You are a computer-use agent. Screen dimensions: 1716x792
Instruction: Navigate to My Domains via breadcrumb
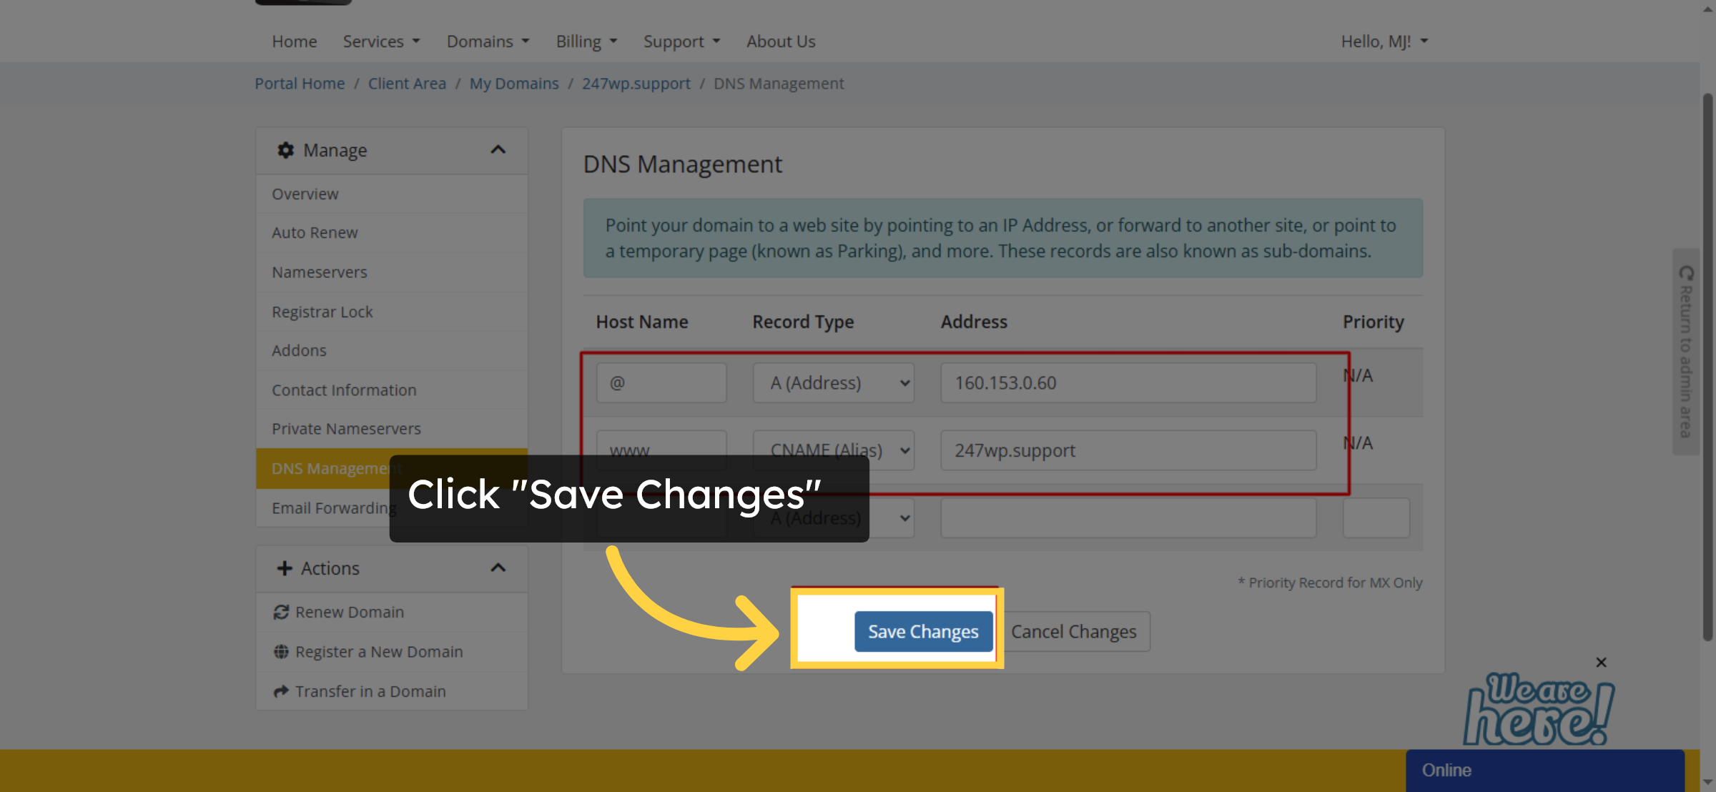point(513,83)
